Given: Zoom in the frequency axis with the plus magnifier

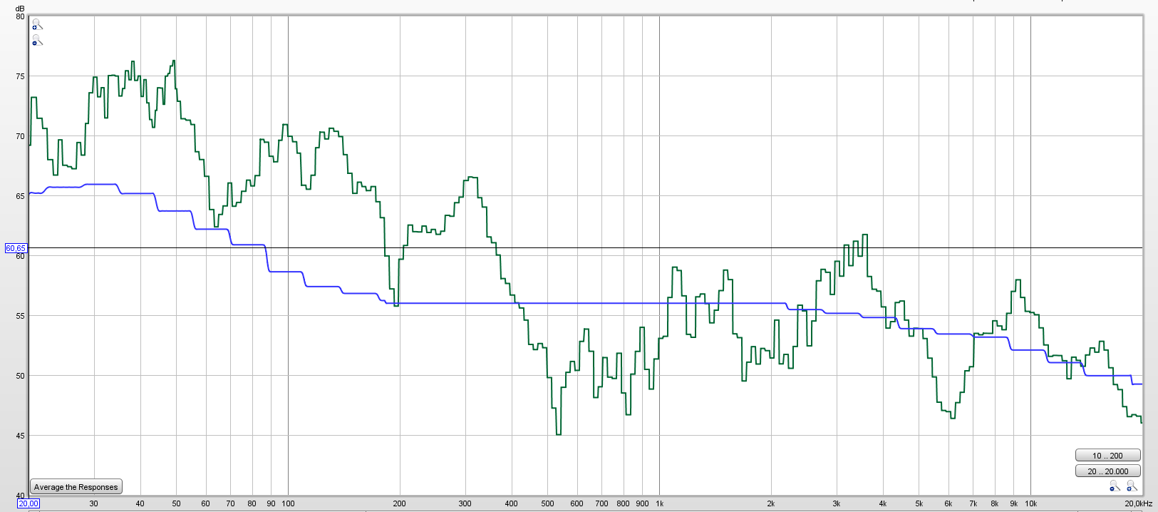Looking at the screenshot, I should click(x=1132, y=486).
